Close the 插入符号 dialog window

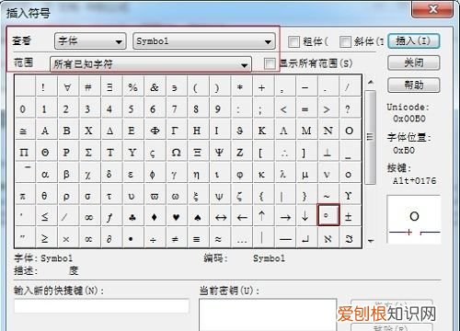tap(432, 9)
